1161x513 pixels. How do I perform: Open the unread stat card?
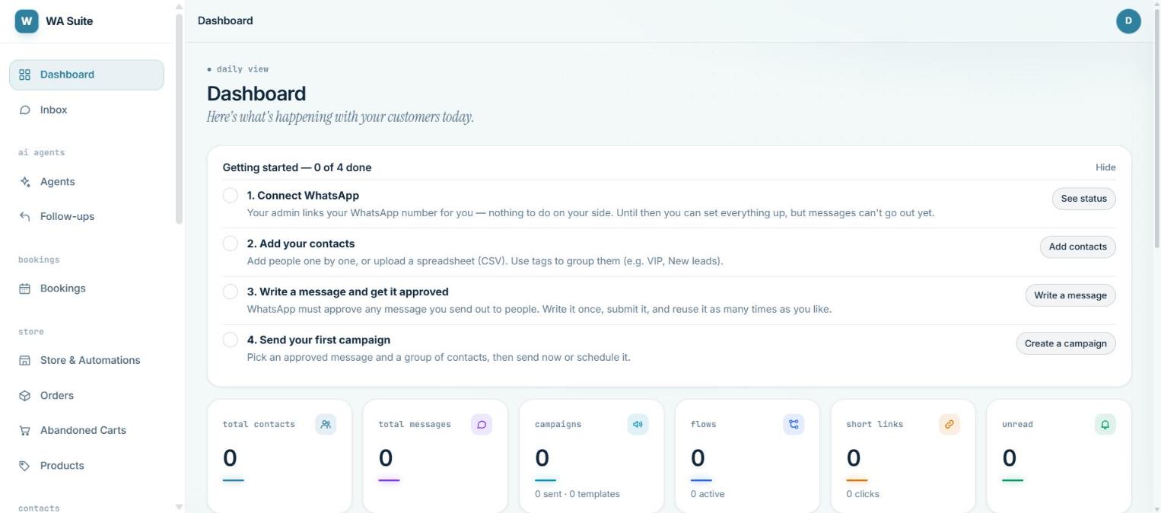(1059, 457)
